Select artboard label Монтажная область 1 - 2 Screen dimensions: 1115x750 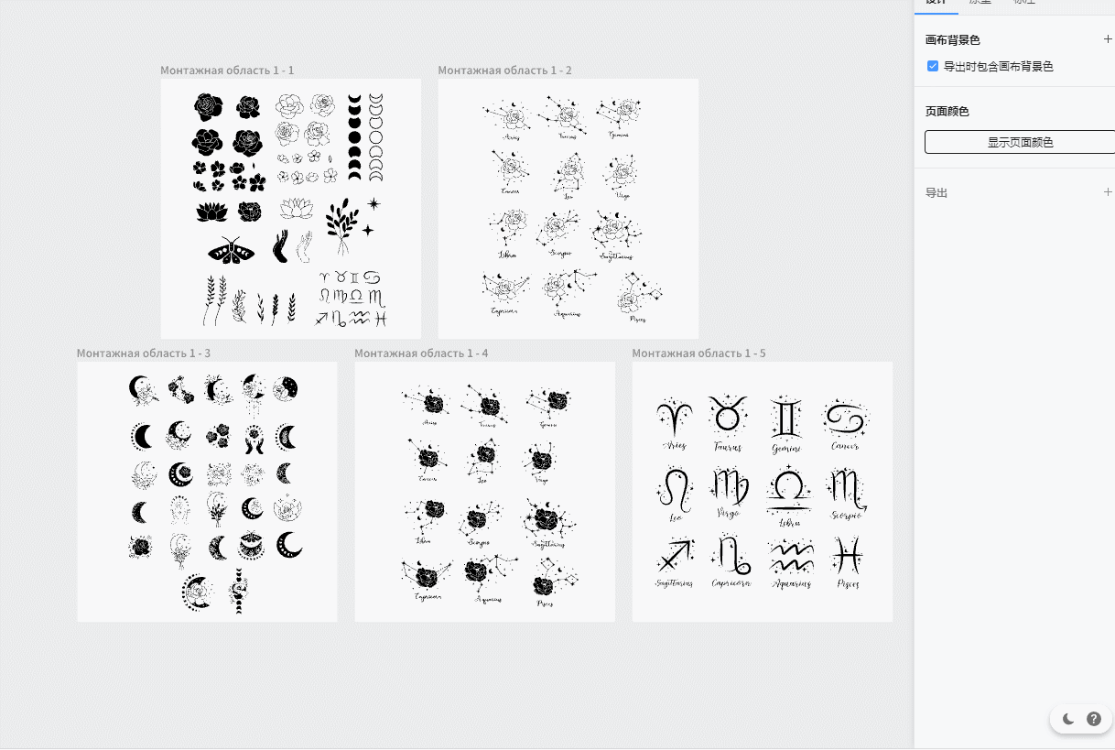[504, 71]
